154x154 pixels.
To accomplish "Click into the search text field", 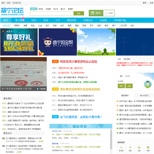I will (x=52, y=13).
